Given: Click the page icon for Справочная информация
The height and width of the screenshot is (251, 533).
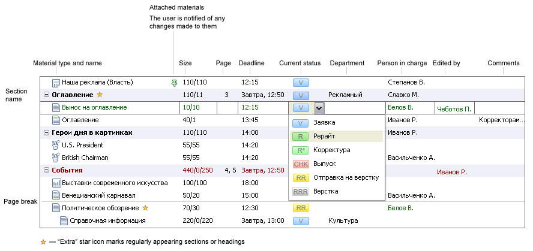Looking at the screenshot, I should point(64,220).
